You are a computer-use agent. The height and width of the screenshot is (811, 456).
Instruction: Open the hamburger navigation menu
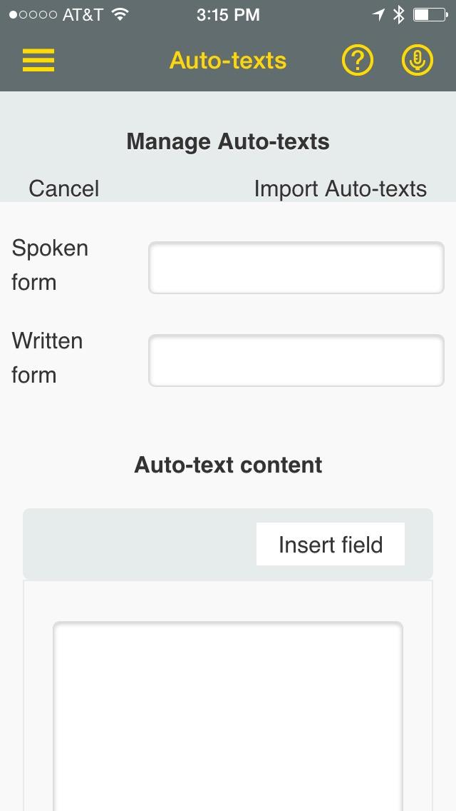click(x=38, y=61)
